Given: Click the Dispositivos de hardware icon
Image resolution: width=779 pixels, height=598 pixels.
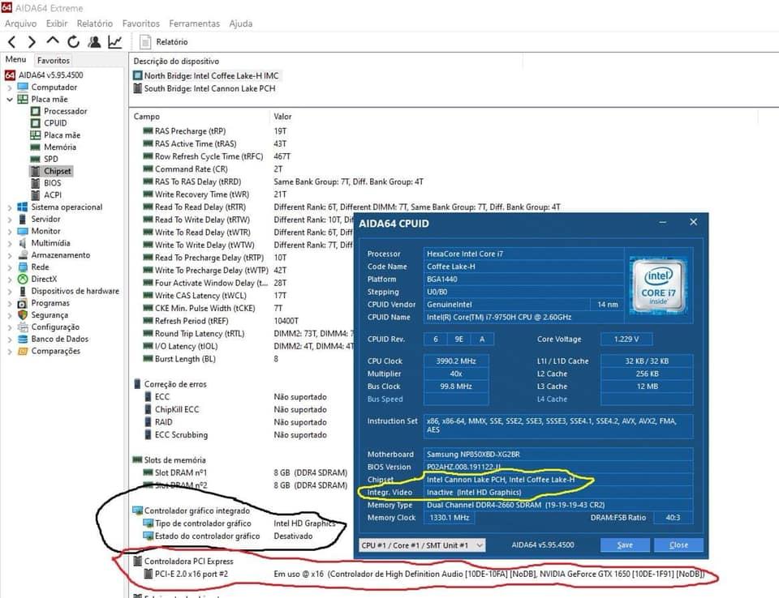Looking at the screenshot, I should 23,292.
